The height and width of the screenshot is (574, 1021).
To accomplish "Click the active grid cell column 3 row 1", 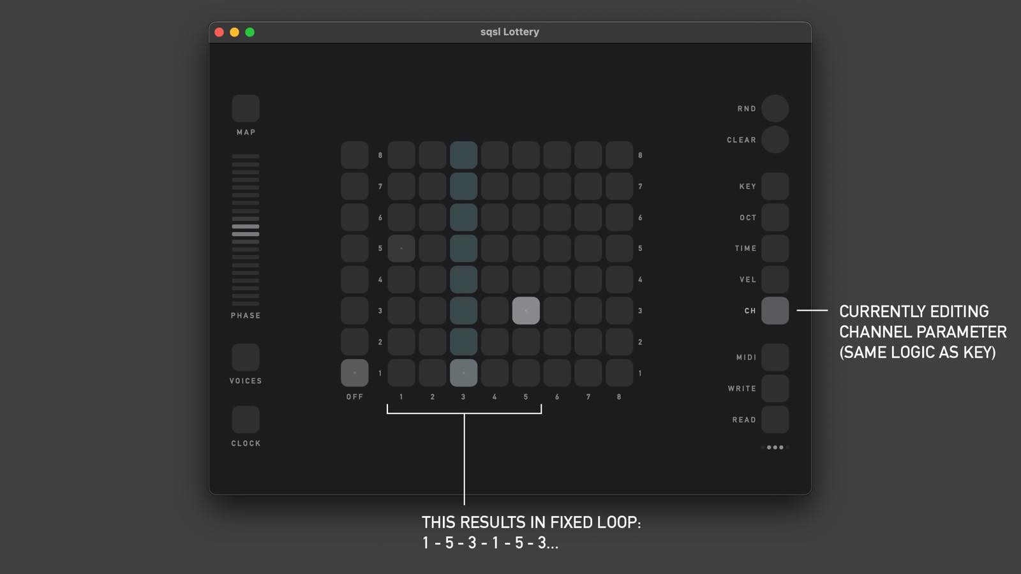I will coord(463,373).
